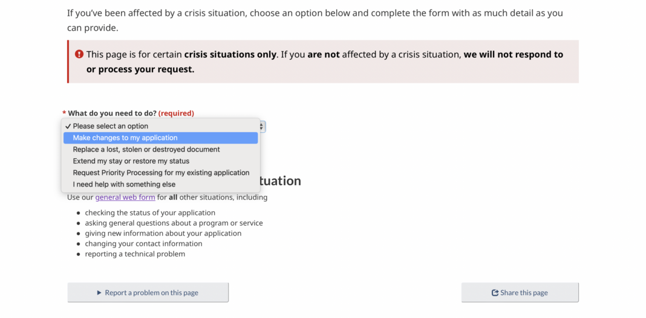Click the "Share this page" button label

[524, 293]
